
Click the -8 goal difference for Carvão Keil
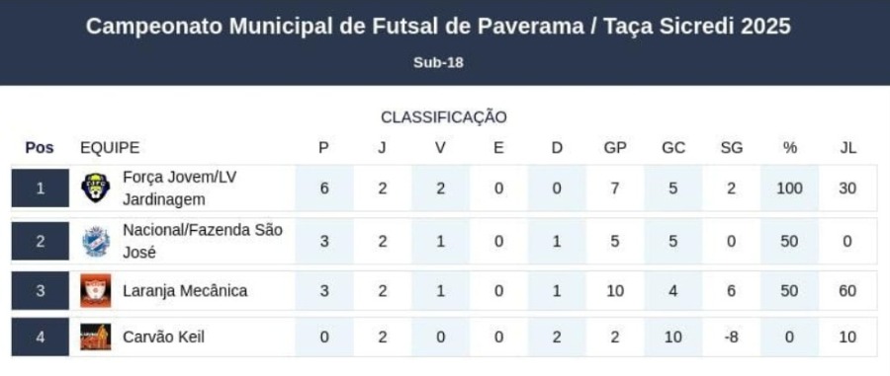coord(731,338)
